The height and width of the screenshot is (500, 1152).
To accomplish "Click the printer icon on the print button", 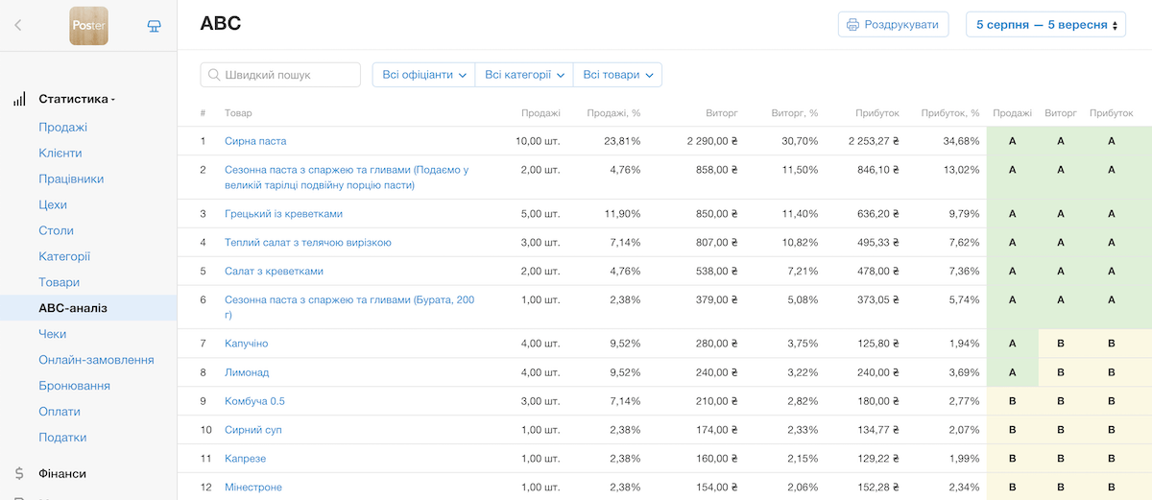I will [x=852, y=25].
